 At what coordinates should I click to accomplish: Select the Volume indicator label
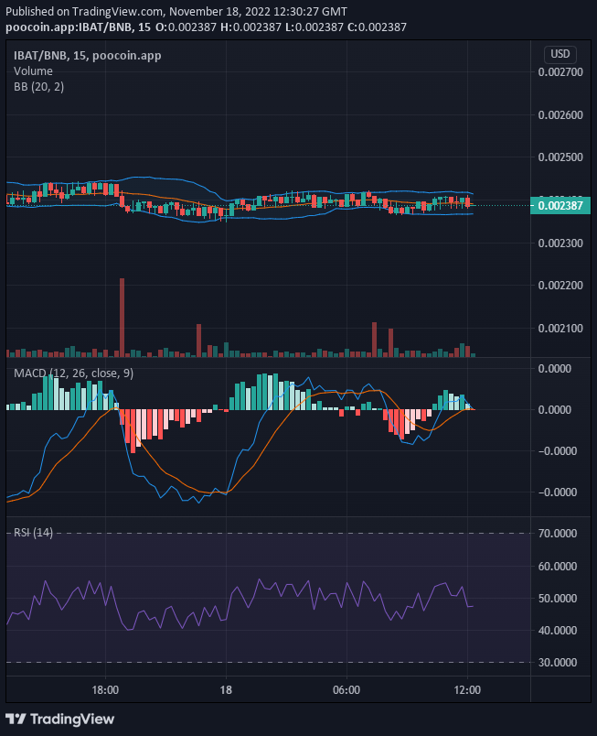[x=33, y=70]
